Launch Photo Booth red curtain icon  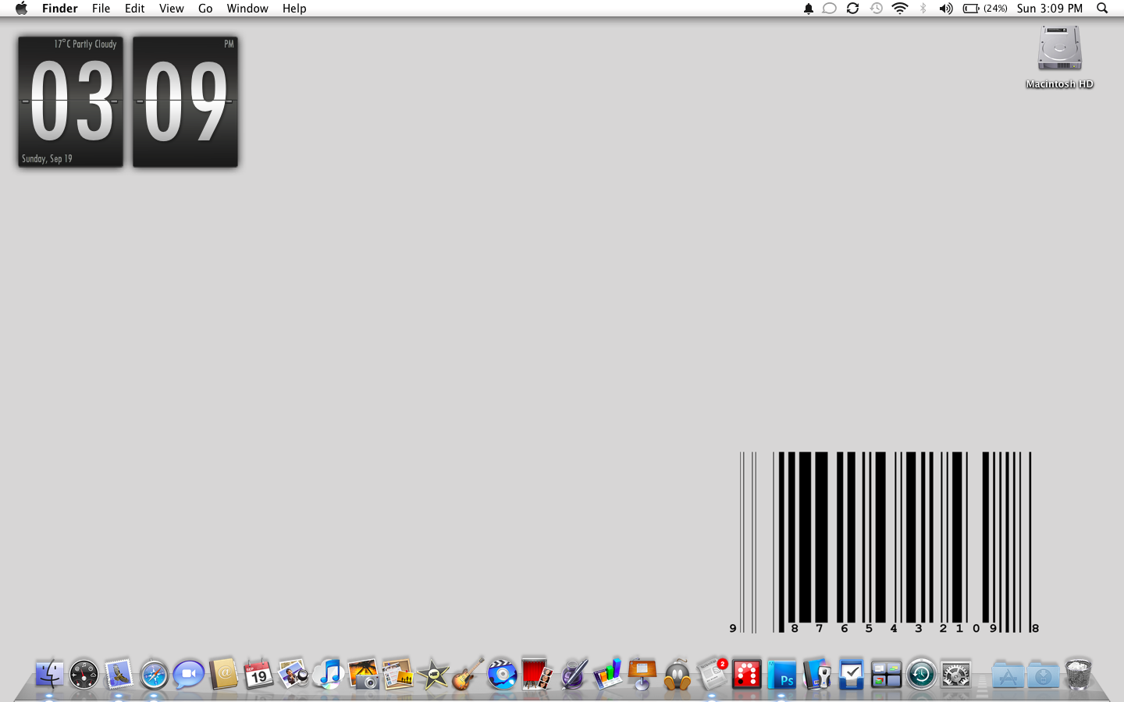coord(537,674)
